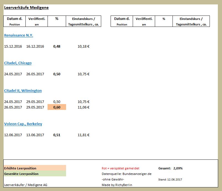Select the 10,75 € price in Citadel, Chicago row

(x=83, y=74)
